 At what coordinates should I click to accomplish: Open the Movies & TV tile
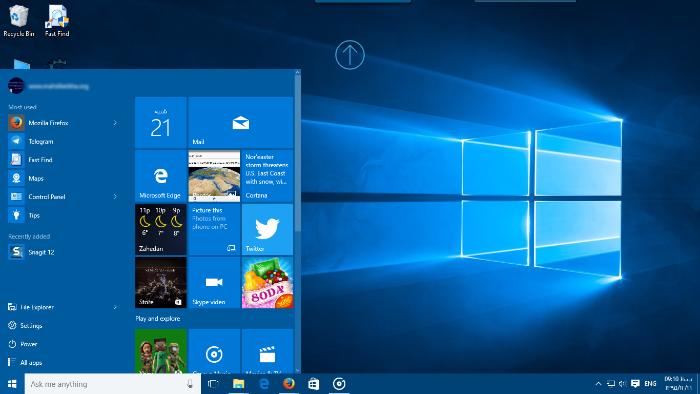pyautogui.click(x=267, y=351)
